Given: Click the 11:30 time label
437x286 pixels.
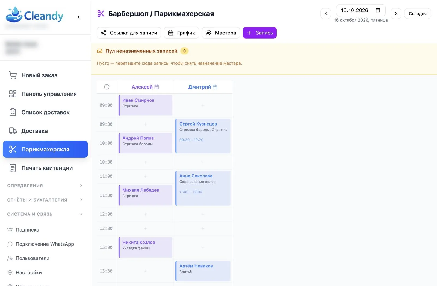Looking at the screenshot, I should tap(106, 195).
